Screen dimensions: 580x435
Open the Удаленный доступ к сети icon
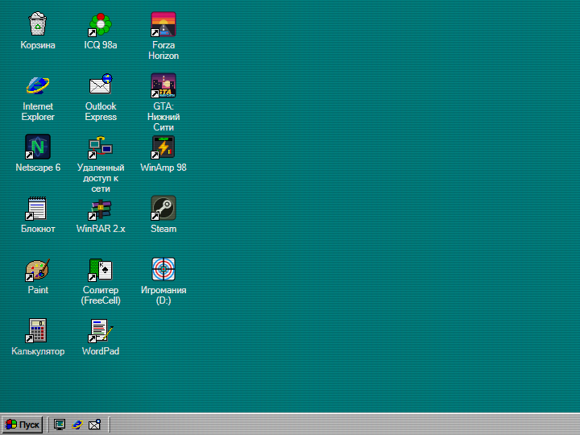click(100, 147)
